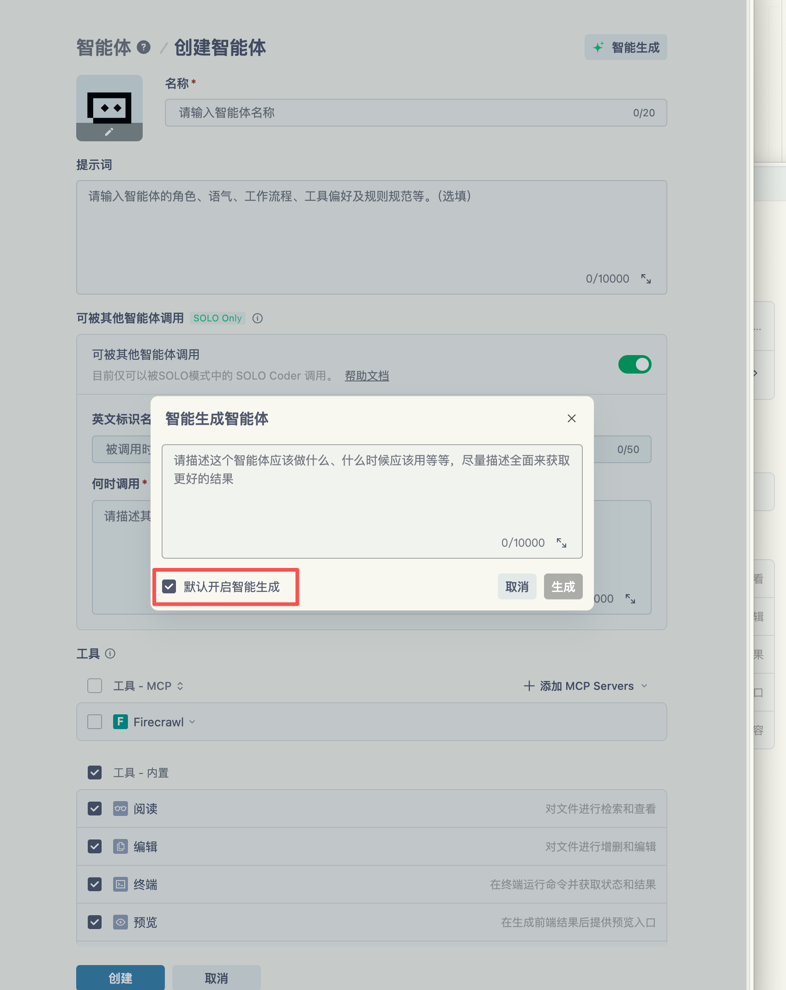This screenshot has height=990, width=786.
Task: Close the 智能生成智能体 dialog
Action: pyautogui.click(x=571, y=418)
